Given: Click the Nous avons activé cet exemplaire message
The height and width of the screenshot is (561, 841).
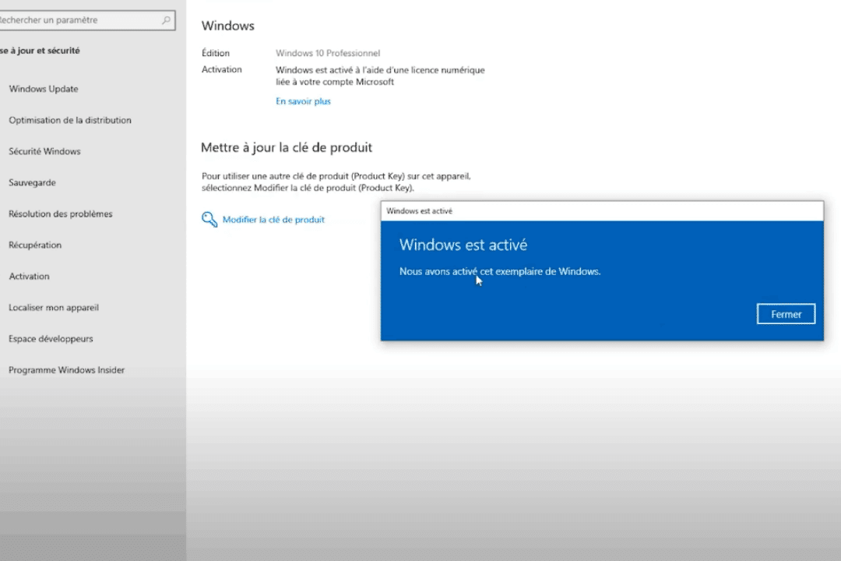Looking at the screenshot, I should 500,272.
